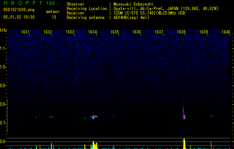Select the file name 0501021630.png
Viewport: 234px width, 149px height.
[19, 10]
